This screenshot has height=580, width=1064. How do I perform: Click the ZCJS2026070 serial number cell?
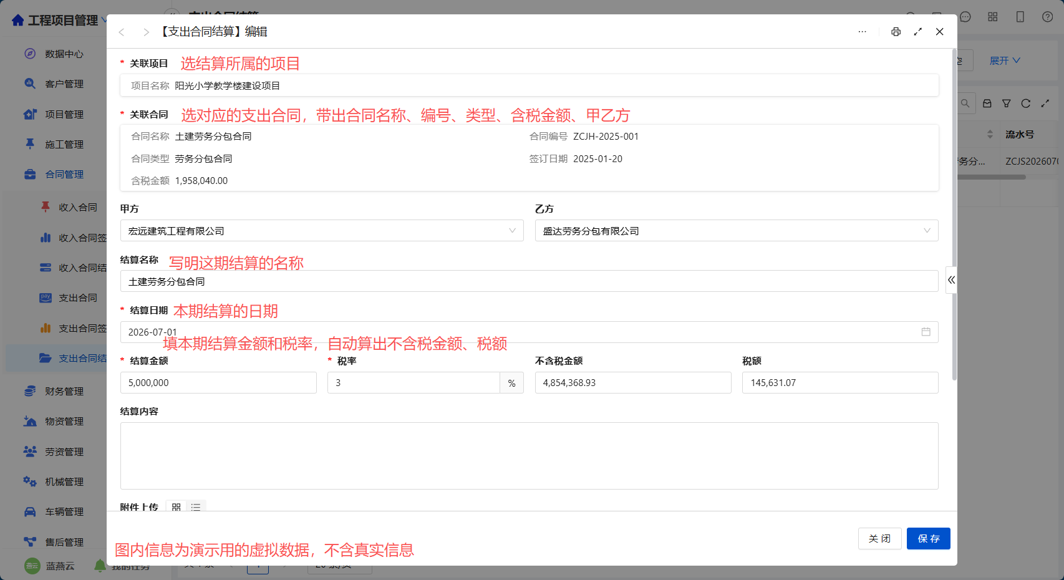pyautogui.click(x=1032, y=162)
